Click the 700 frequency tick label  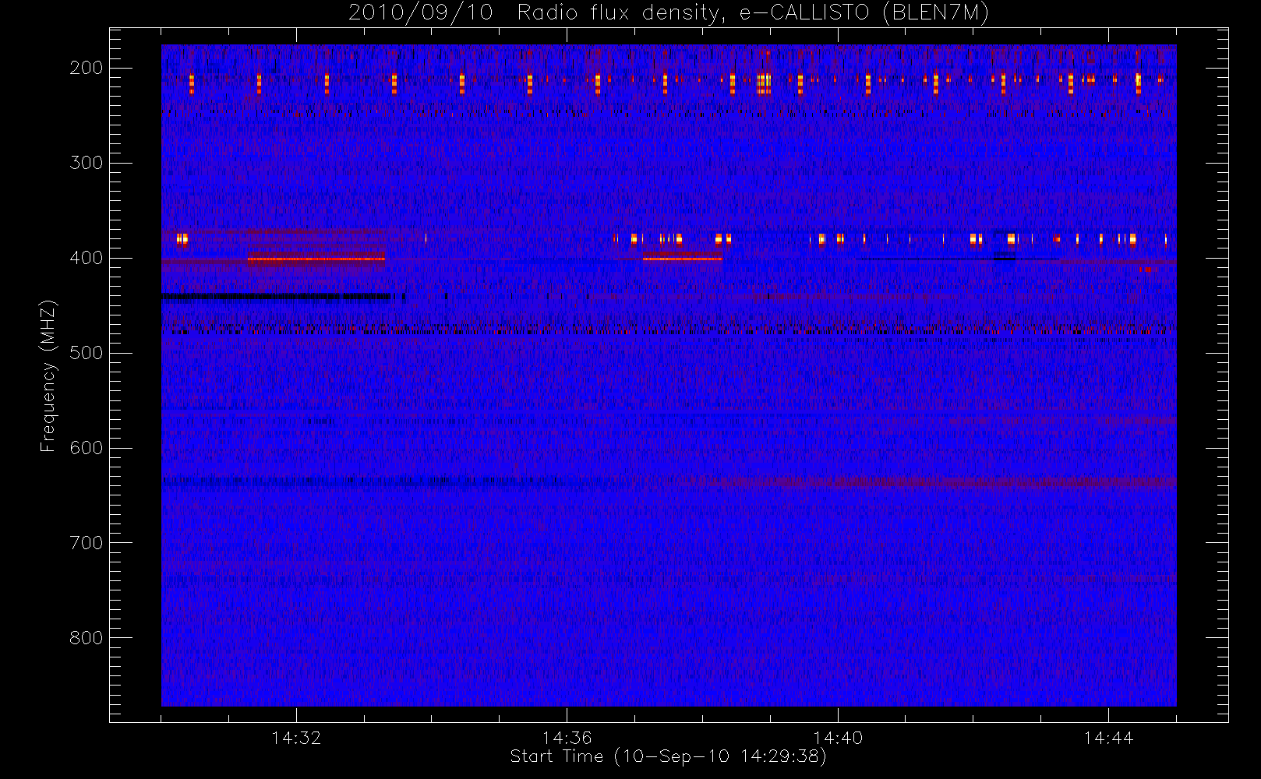87,543
